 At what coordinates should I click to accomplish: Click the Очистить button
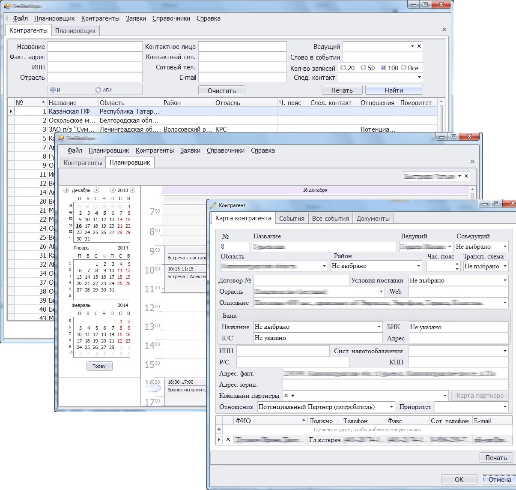click(222, 90)
